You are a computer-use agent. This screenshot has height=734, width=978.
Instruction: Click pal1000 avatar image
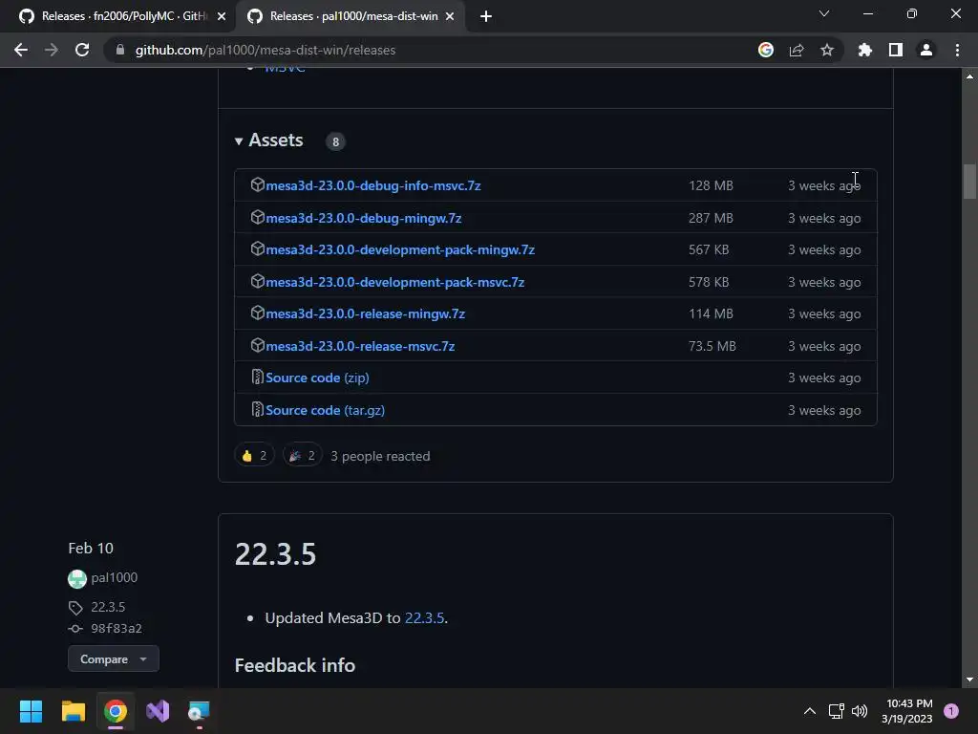click(x=77, y=579)
